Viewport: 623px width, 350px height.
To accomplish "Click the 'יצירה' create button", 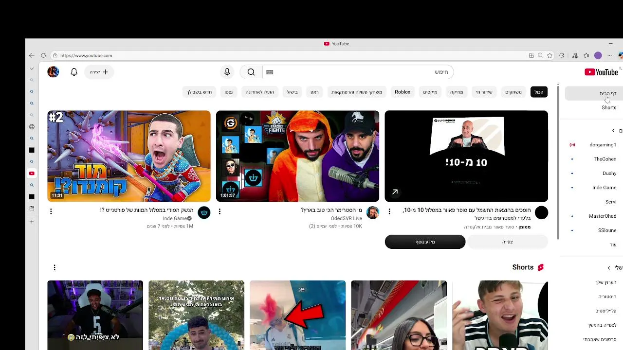I will [99, 72].
